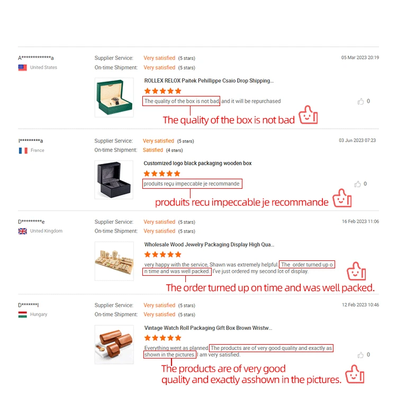397x410 pixels.
Task: Open 'Vintage Watch Roll Packaging Gift Box' link
Action: [x=208, y=328]
